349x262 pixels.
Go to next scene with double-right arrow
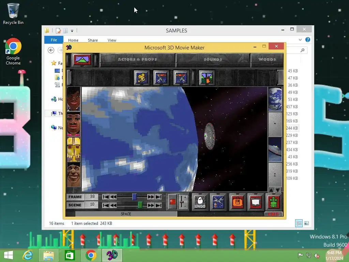pos(151,205)
